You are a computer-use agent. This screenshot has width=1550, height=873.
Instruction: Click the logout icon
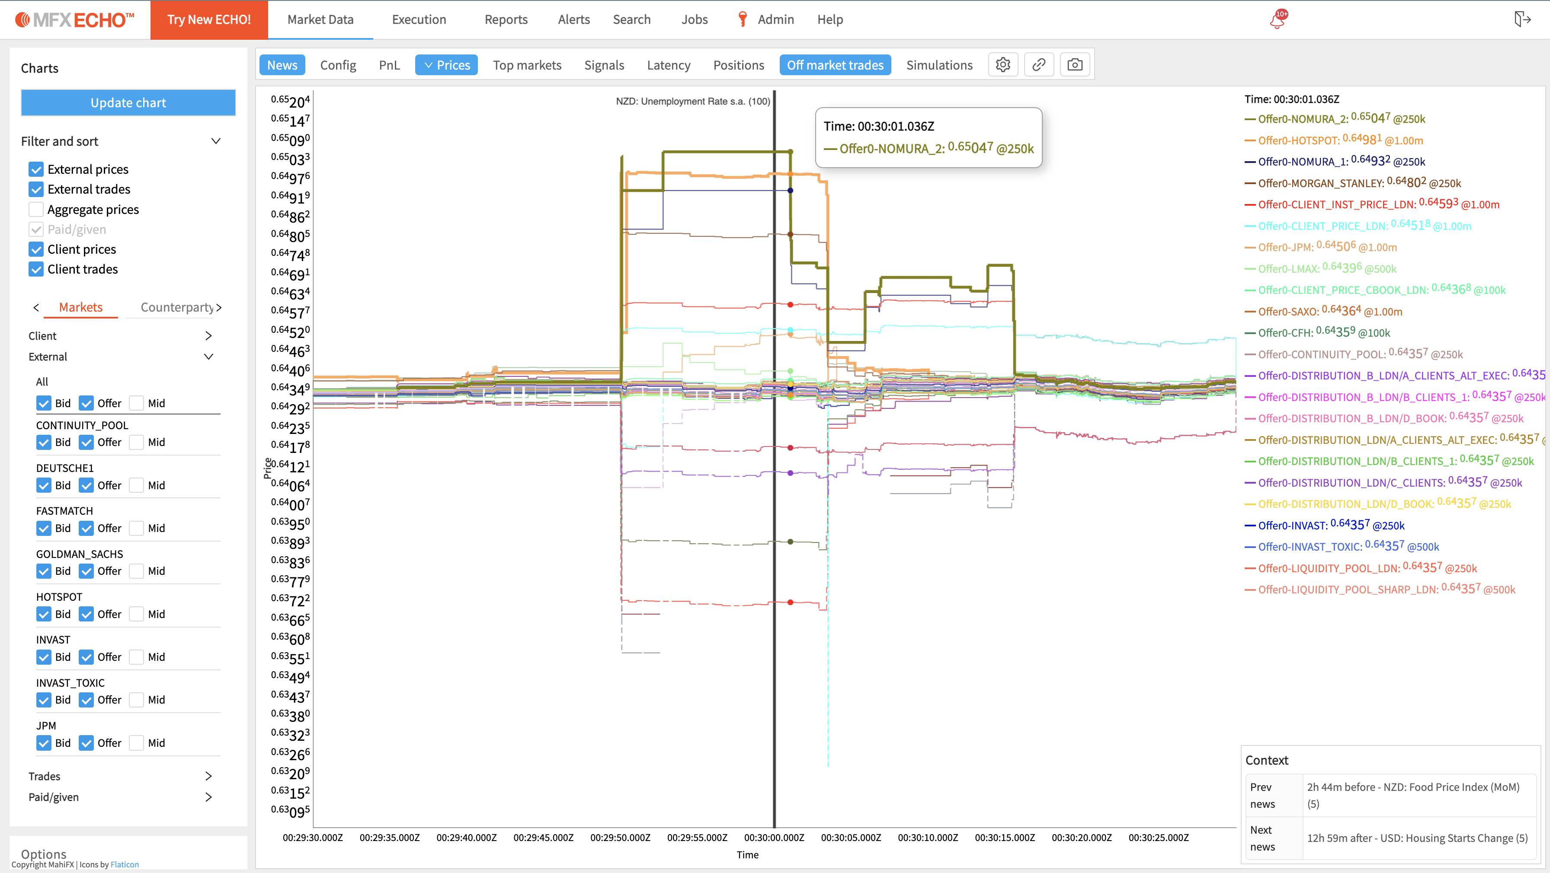pos(1522,19)
